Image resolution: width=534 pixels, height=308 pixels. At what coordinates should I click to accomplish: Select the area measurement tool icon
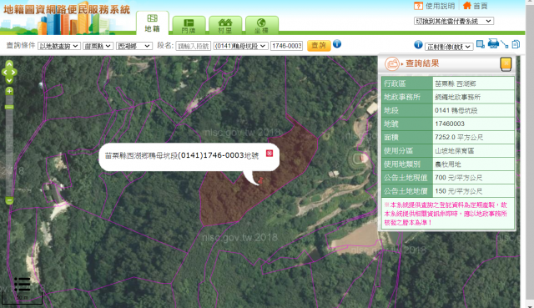[481, 44]
